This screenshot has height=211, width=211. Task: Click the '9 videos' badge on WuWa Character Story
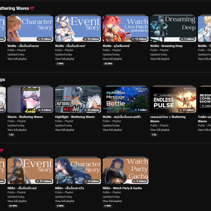pyautogui.click(x=45, y=39)
